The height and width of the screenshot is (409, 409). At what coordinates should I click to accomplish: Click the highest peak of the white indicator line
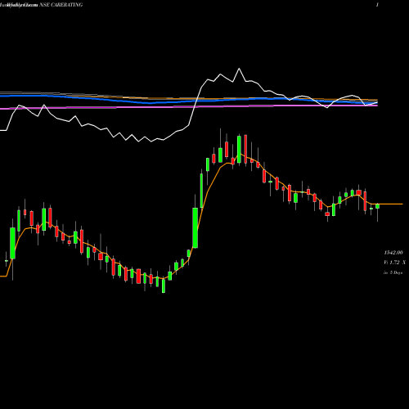[239, 69]
